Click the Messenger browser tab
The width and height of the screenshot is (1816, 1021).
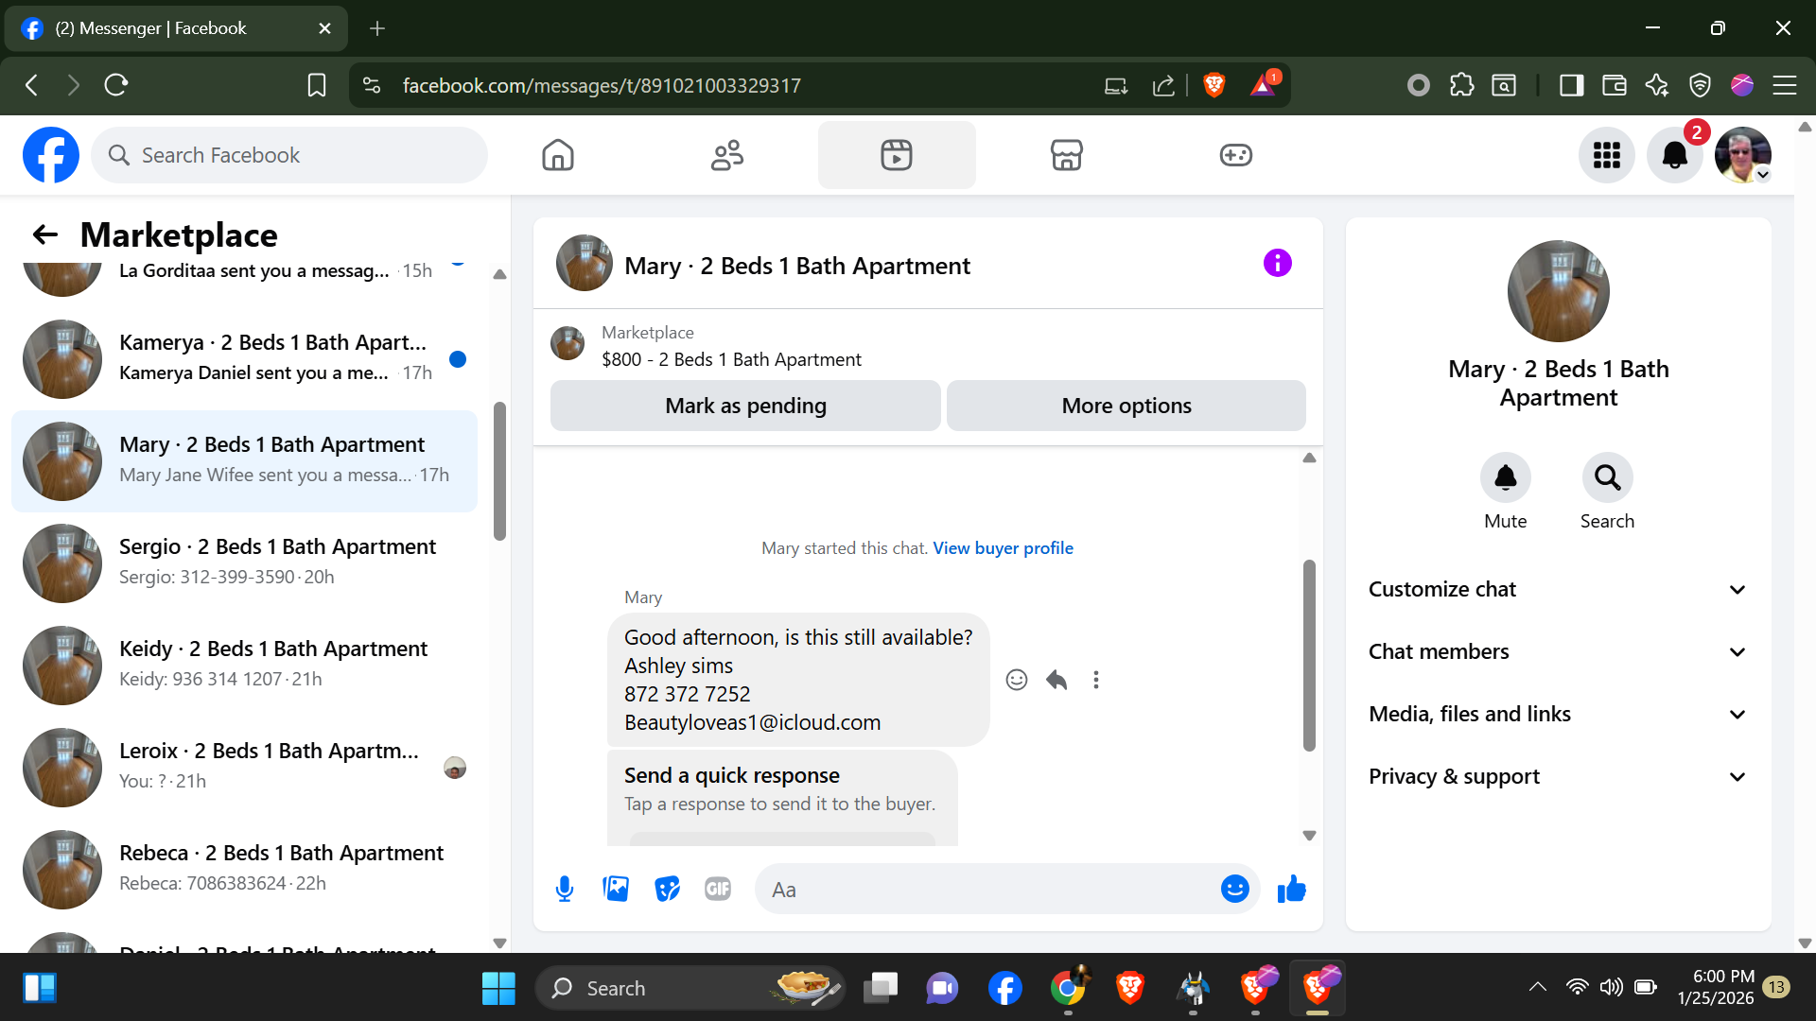(176, 28)
